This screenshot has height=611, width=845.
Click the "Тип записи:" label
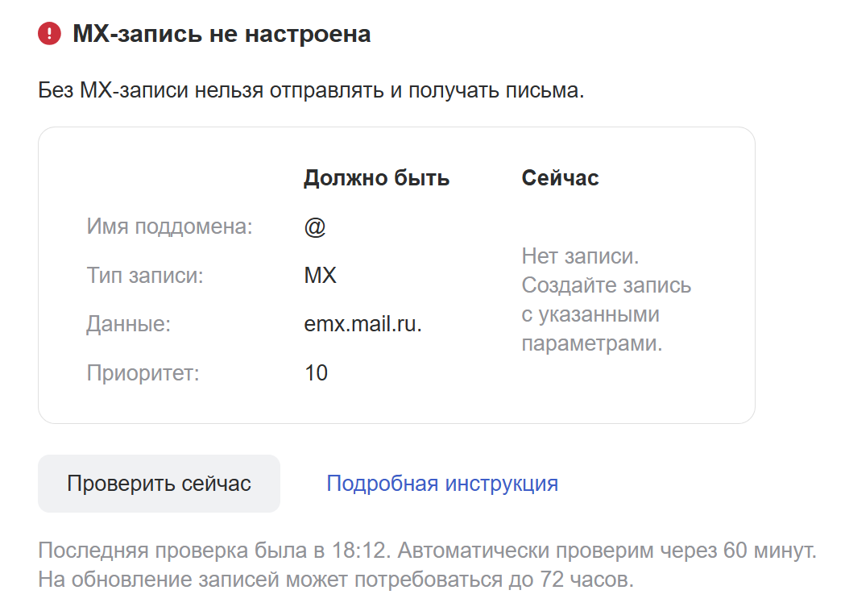click(x=145, y=276)
